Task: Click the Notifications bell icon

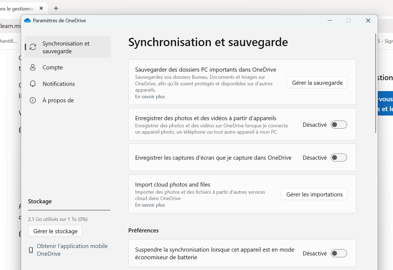Action: (33, 84)
